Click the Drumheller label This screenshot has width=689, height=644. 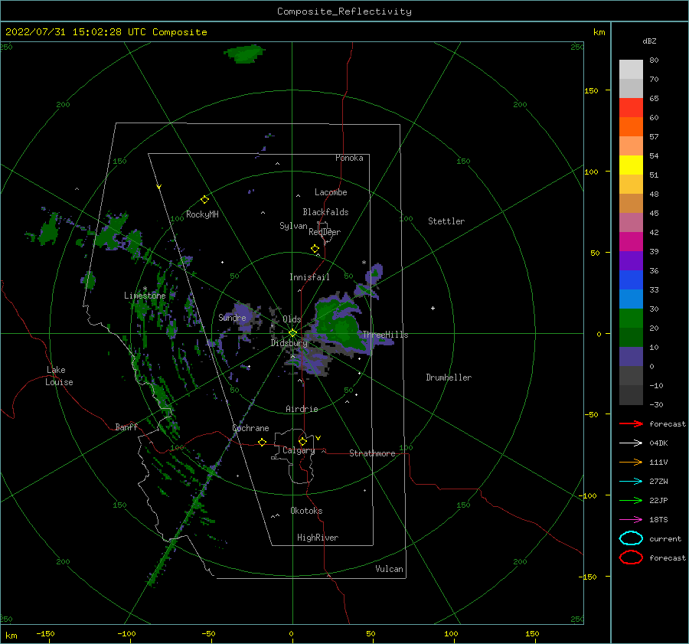[x=449, y=378]
